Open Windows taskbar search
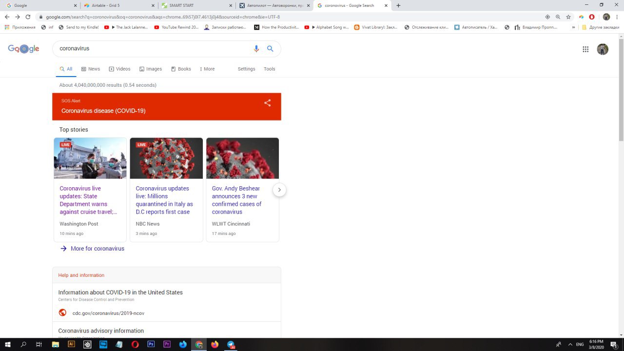Screen dimensions: 624x351 (23, 344)
